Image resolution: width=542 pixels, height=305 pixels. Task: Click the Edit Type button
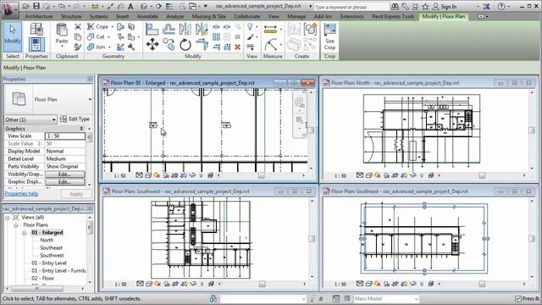75,119
